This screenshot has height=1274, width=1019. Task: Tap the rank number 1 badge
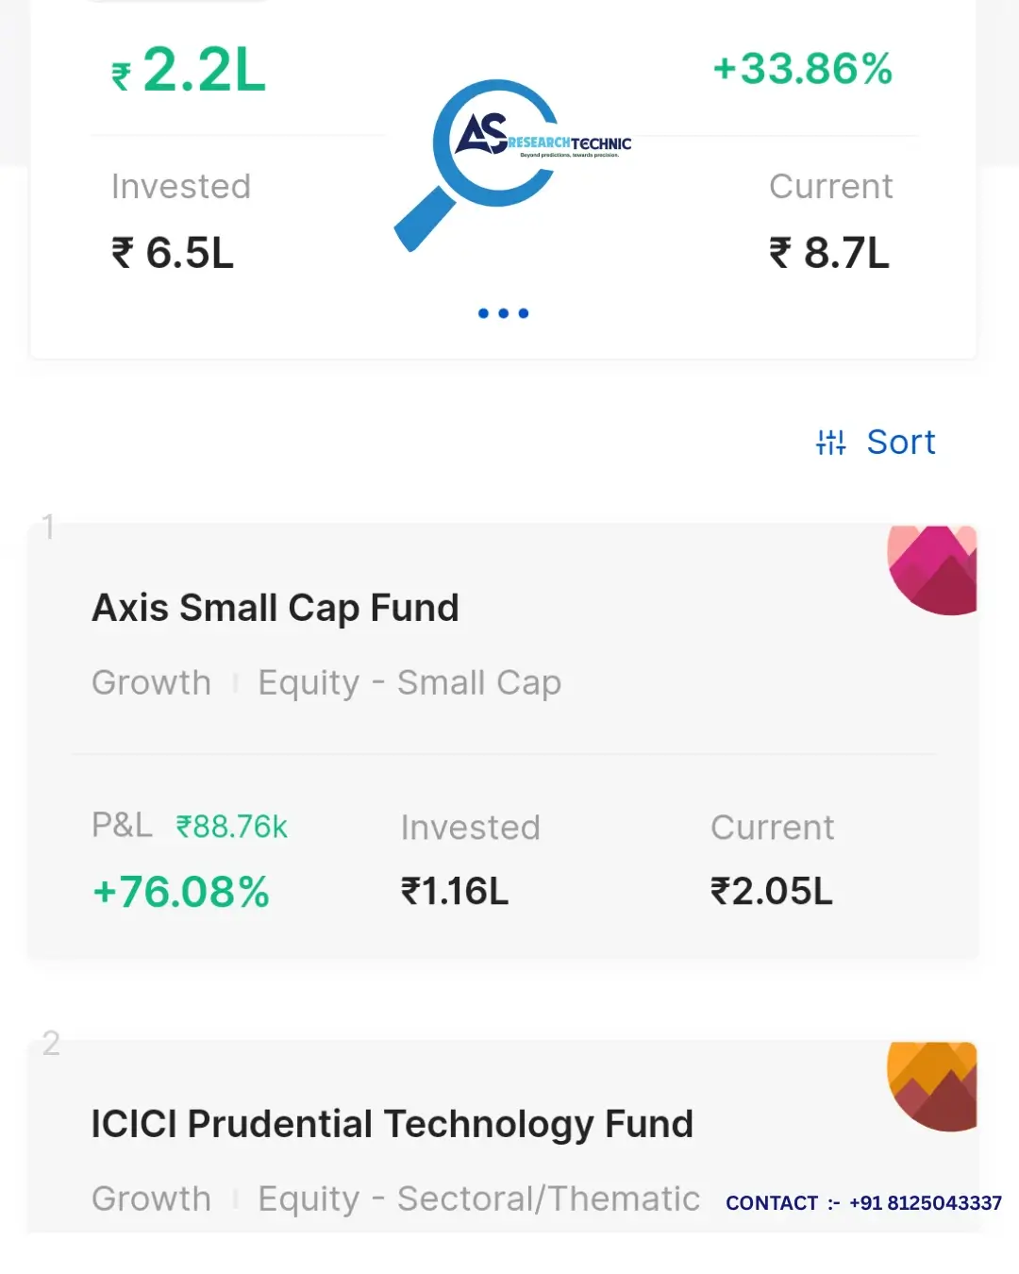pyautogui.click(x=48, y=527)
